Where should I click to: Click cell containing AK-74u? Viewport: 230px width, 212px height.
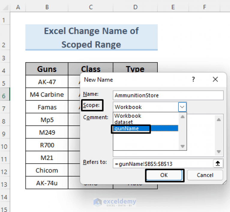click(47, 183)
